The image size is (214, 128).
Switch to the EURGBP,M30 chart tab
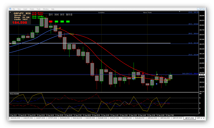[x=102, y=118]
